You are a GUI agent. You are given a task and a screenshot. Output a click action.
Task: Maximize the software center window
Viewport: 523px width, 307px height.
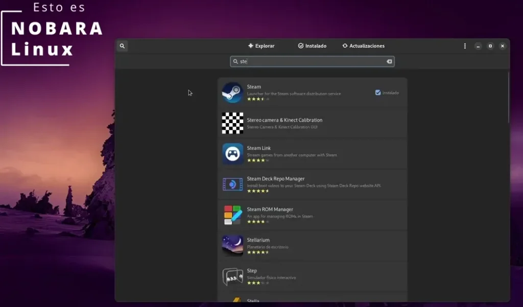click(x=490, y=46)
